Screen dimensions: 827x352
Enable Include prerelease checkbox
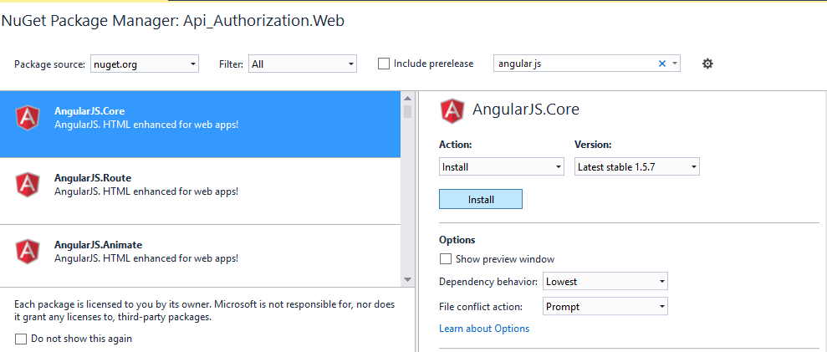point(384,64)
